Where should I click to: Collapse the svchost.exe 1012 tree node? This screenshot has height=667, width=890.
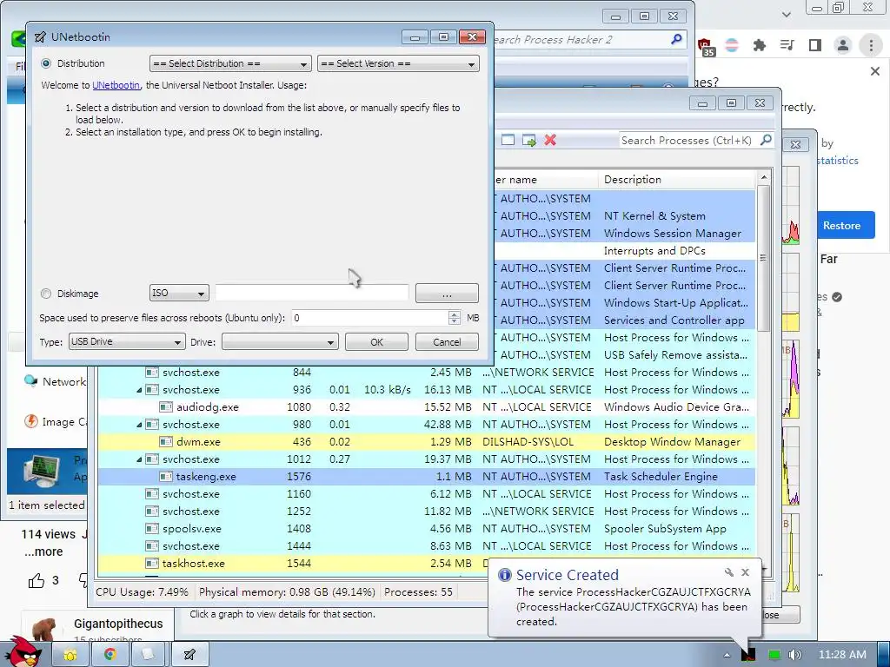pos(139,459)
